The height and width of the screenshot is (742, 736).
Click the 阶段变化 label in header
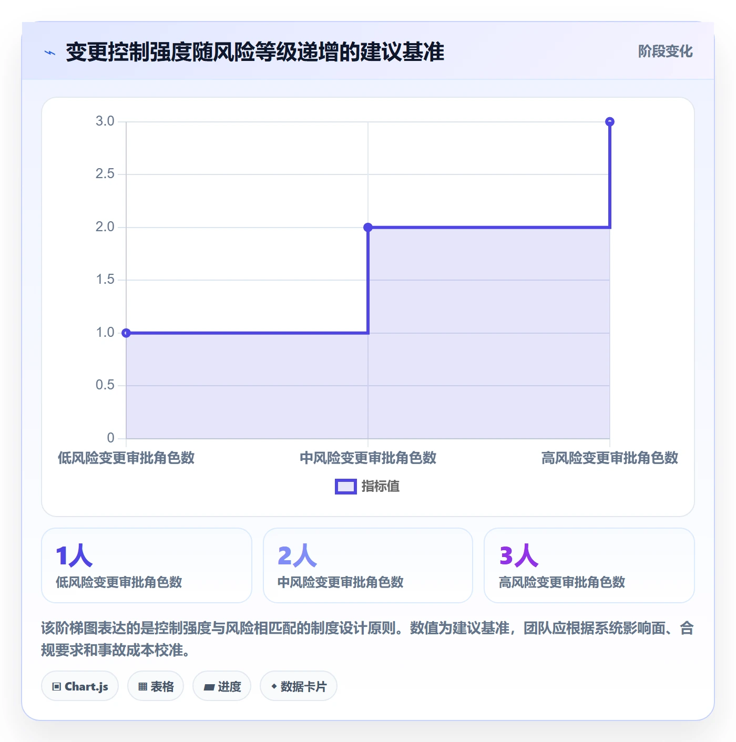[665, 51]
